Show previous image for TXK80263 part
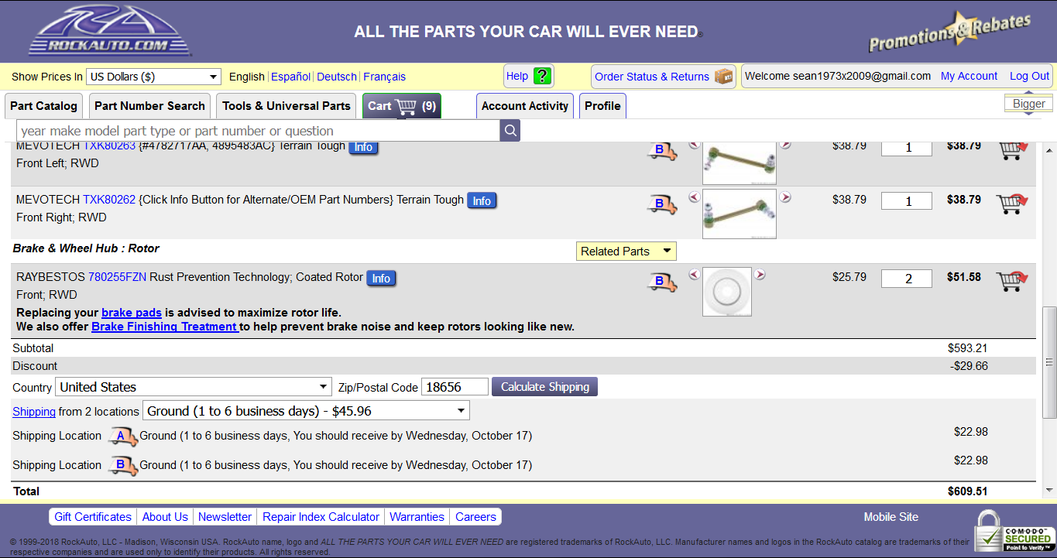 pyautogui.click(x=694, y=145)
